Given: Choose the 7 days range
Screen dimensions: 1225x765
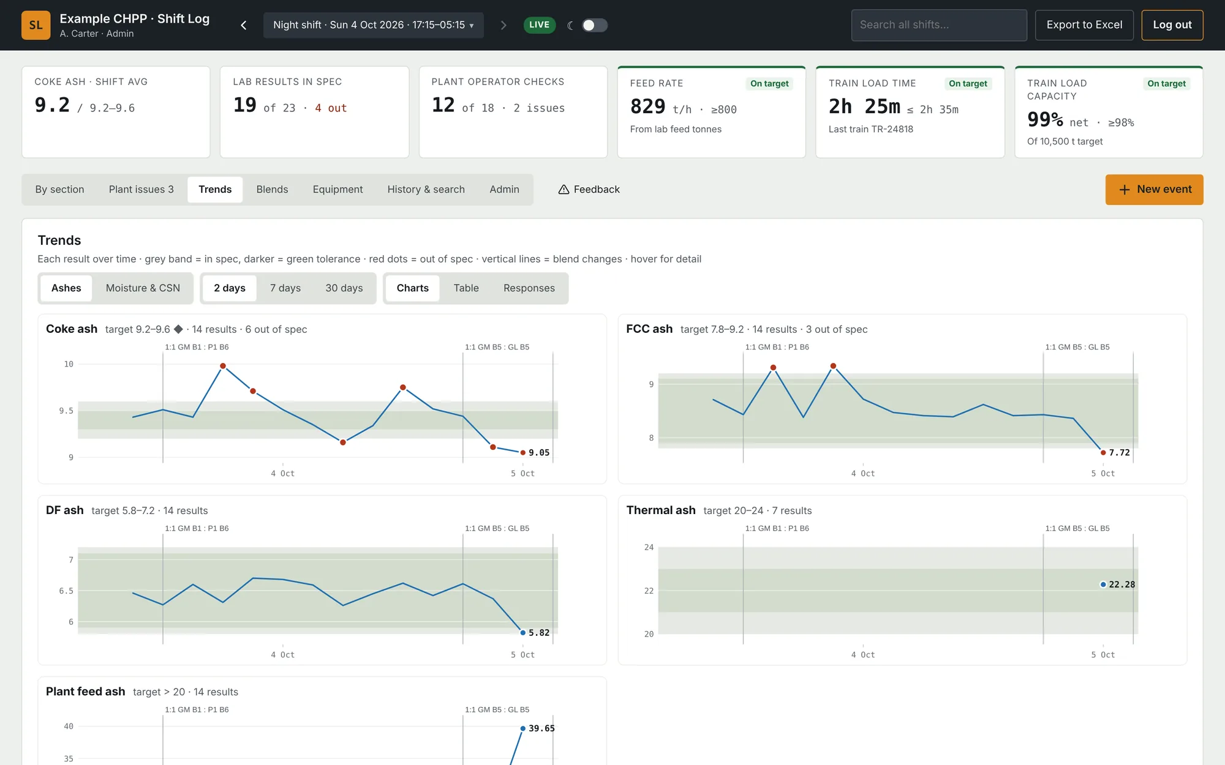Looking at the screenshot, I should pos(285,288).
